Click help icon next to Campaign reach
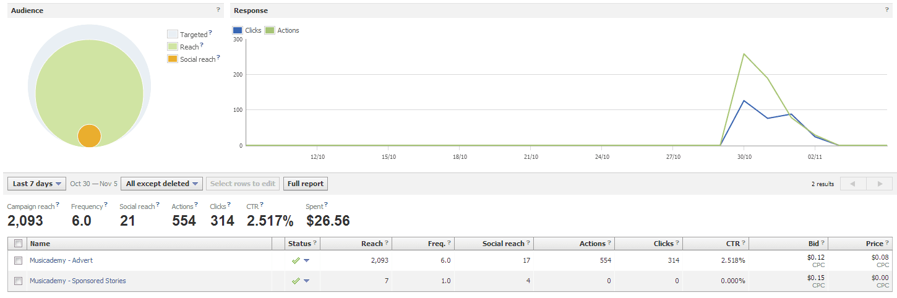 [x=58, y=205]
